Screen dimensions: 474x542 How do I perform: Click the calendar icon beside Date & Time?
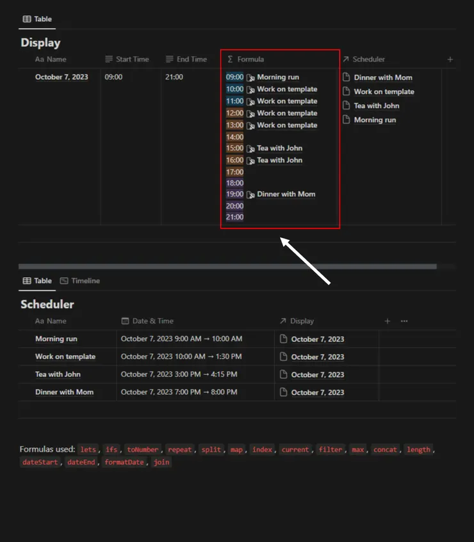pyautogui.click(x=125, y=321)
